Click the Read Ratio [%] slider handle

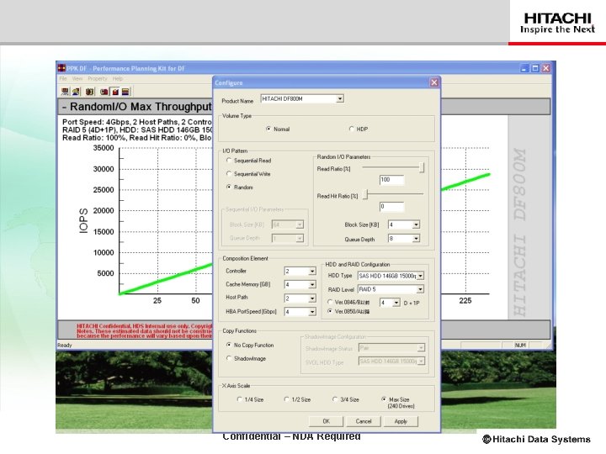click(422, 167)
